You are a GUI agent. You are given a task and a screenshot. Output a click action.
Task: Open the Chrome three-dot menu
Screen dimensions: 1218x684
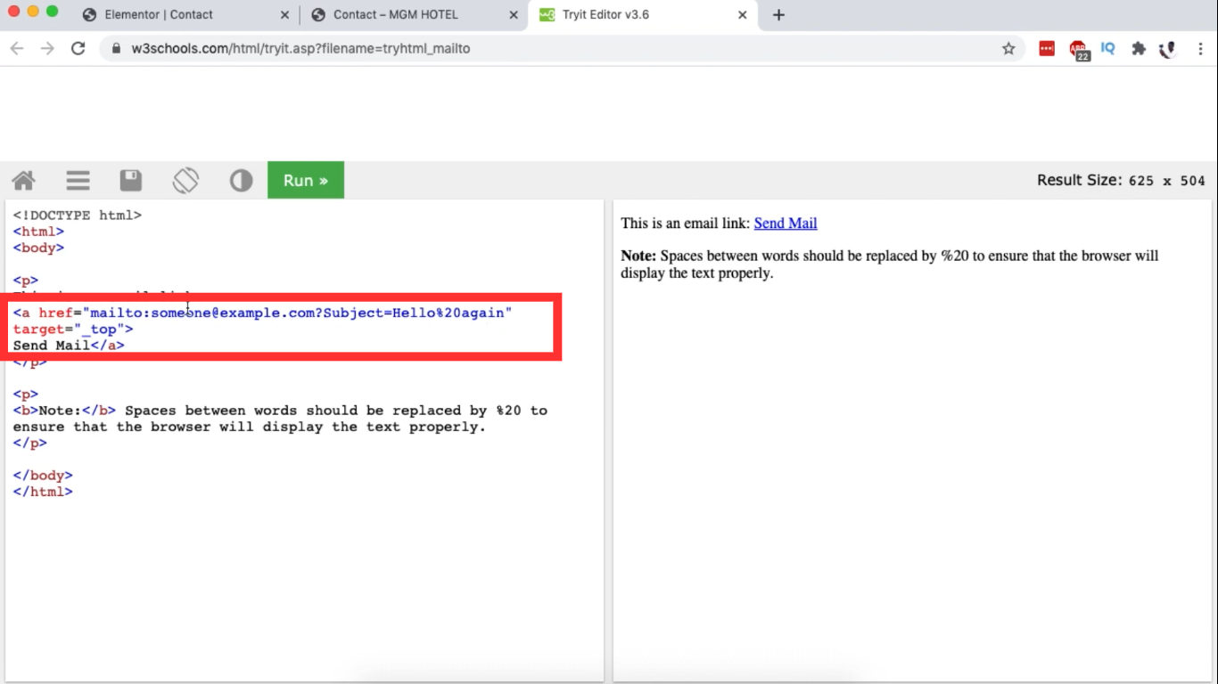1200,49
